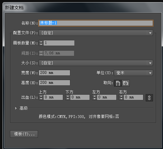
Task: Increase 右方 right bleed with up arrow
Action: pyautogui.click(x=121, y=96)
